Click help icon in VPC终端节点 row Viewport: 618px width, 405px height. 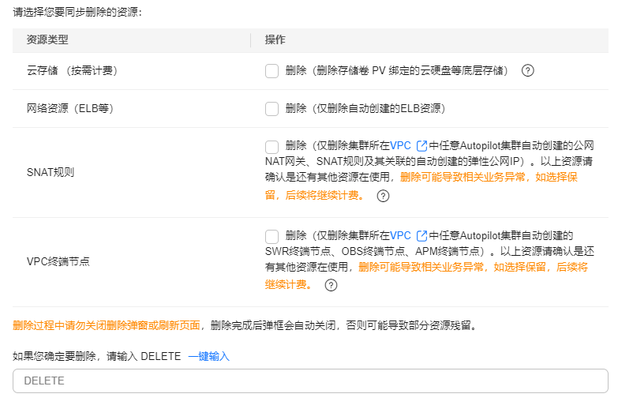(x=331, y=285)
